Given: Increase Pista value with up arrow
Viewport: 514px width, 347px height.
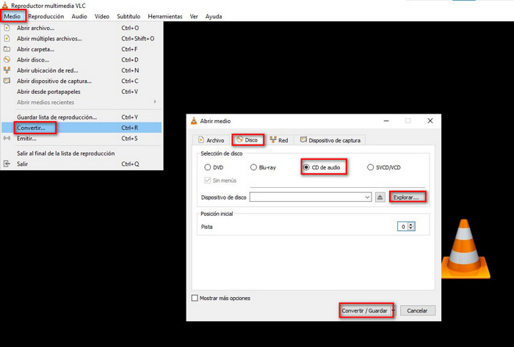Looking at the screenshot, I should tap(411, 224).
